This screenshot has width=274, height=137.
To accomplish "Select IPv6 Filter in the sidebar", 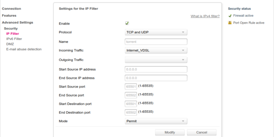I will pos(14,39).
